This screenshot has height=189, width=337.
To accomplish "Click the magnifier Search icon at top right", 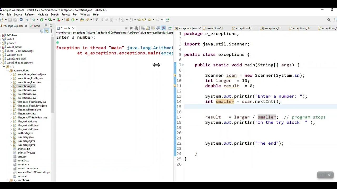I will pyautogui.click(x=329, y=20).
